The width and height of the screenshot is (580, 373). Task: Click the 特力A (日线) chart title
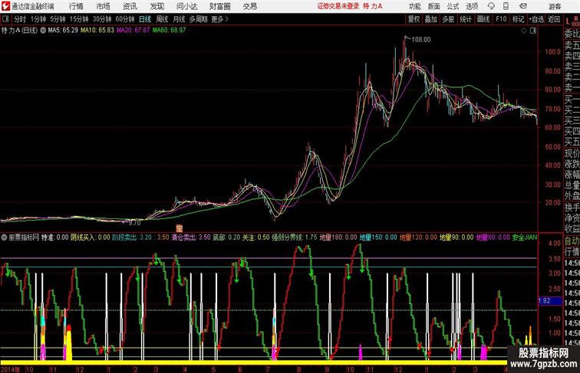[x=19, y=31]
